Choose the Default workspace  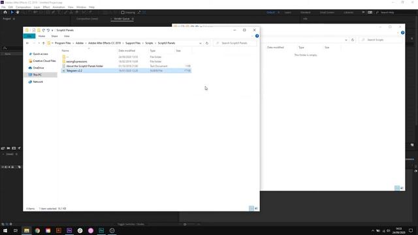click(x=270, y=12)
